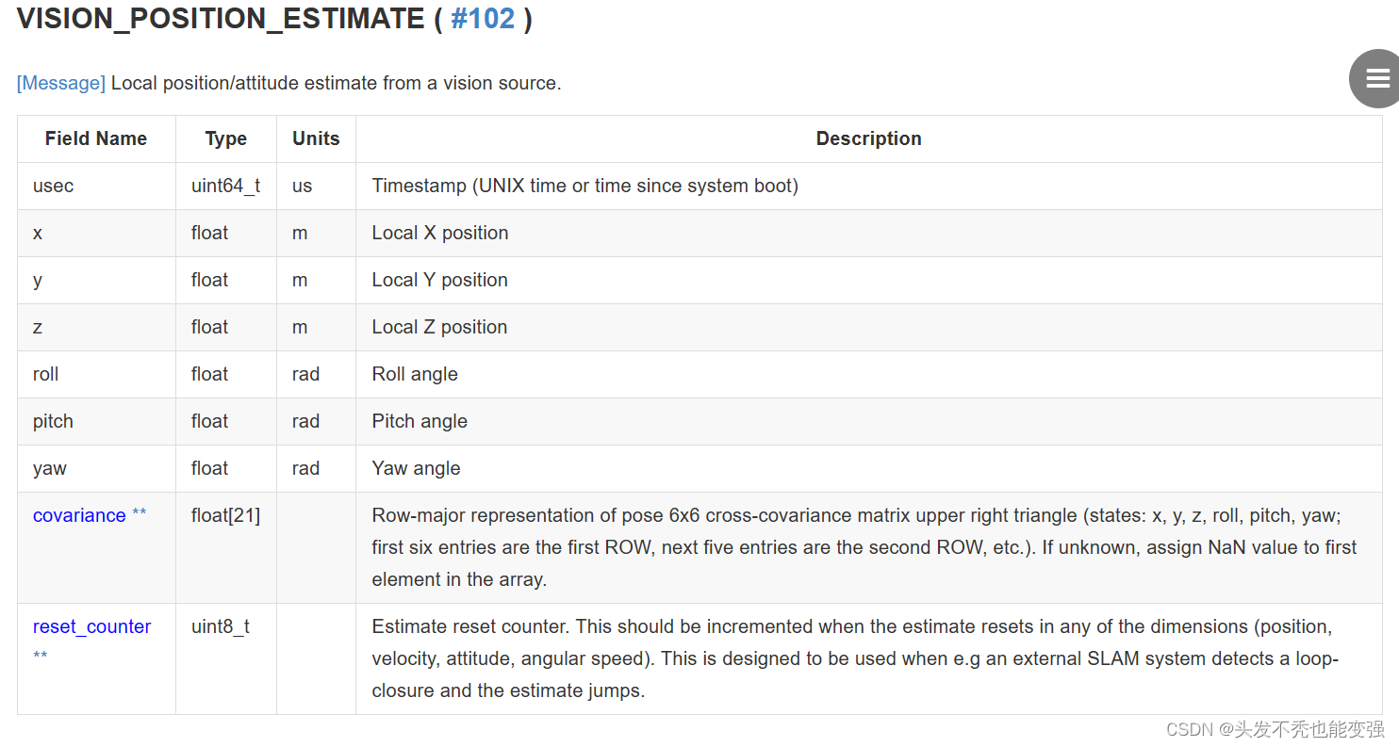Image resolution: width=1399 pixels, height=747 pixels.
Task: Click the ** marker beside covariance
Action: (x=139, y=514)
